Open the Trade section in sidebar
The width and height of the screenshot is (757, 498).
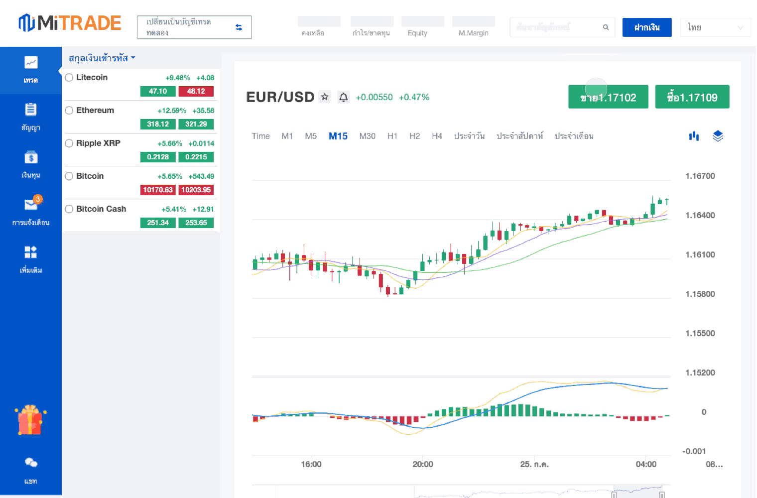click(x=31, y=70)
